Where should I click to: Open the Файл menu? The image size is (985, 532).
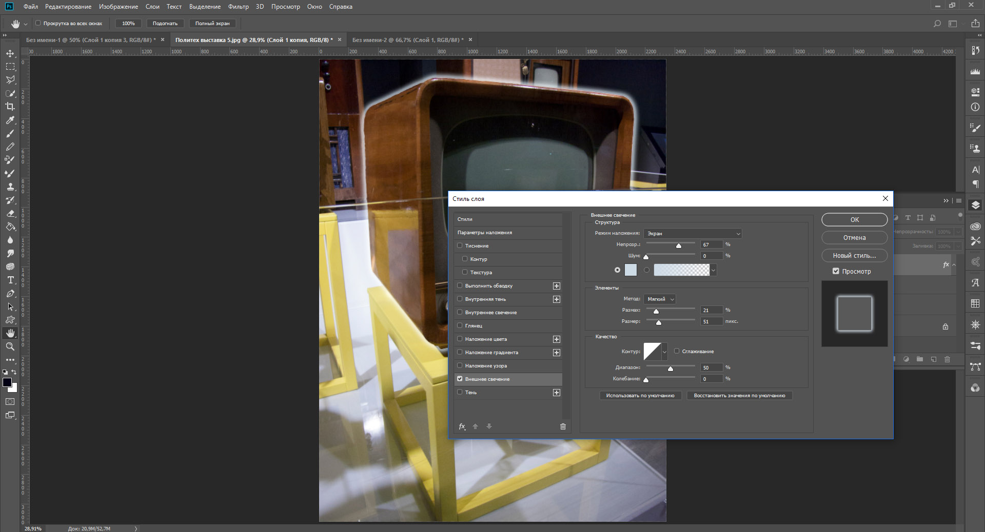pos(31,7)
